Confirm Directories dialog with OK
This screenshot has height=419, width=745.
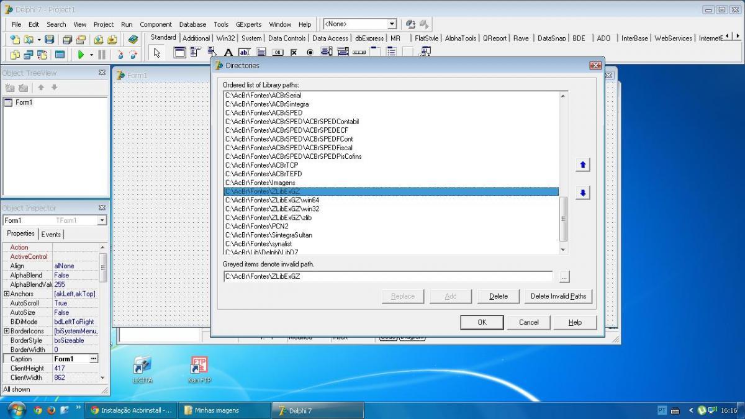(x=482, y=322)
